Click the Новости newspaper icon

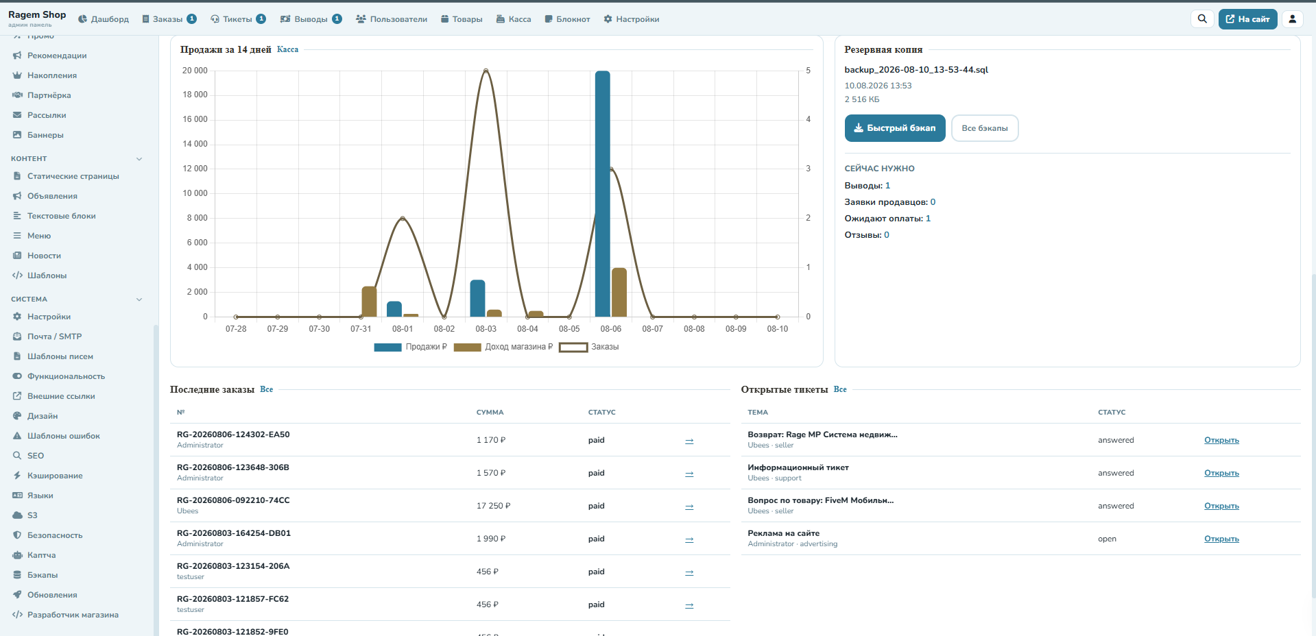click(x=17, y=256)
